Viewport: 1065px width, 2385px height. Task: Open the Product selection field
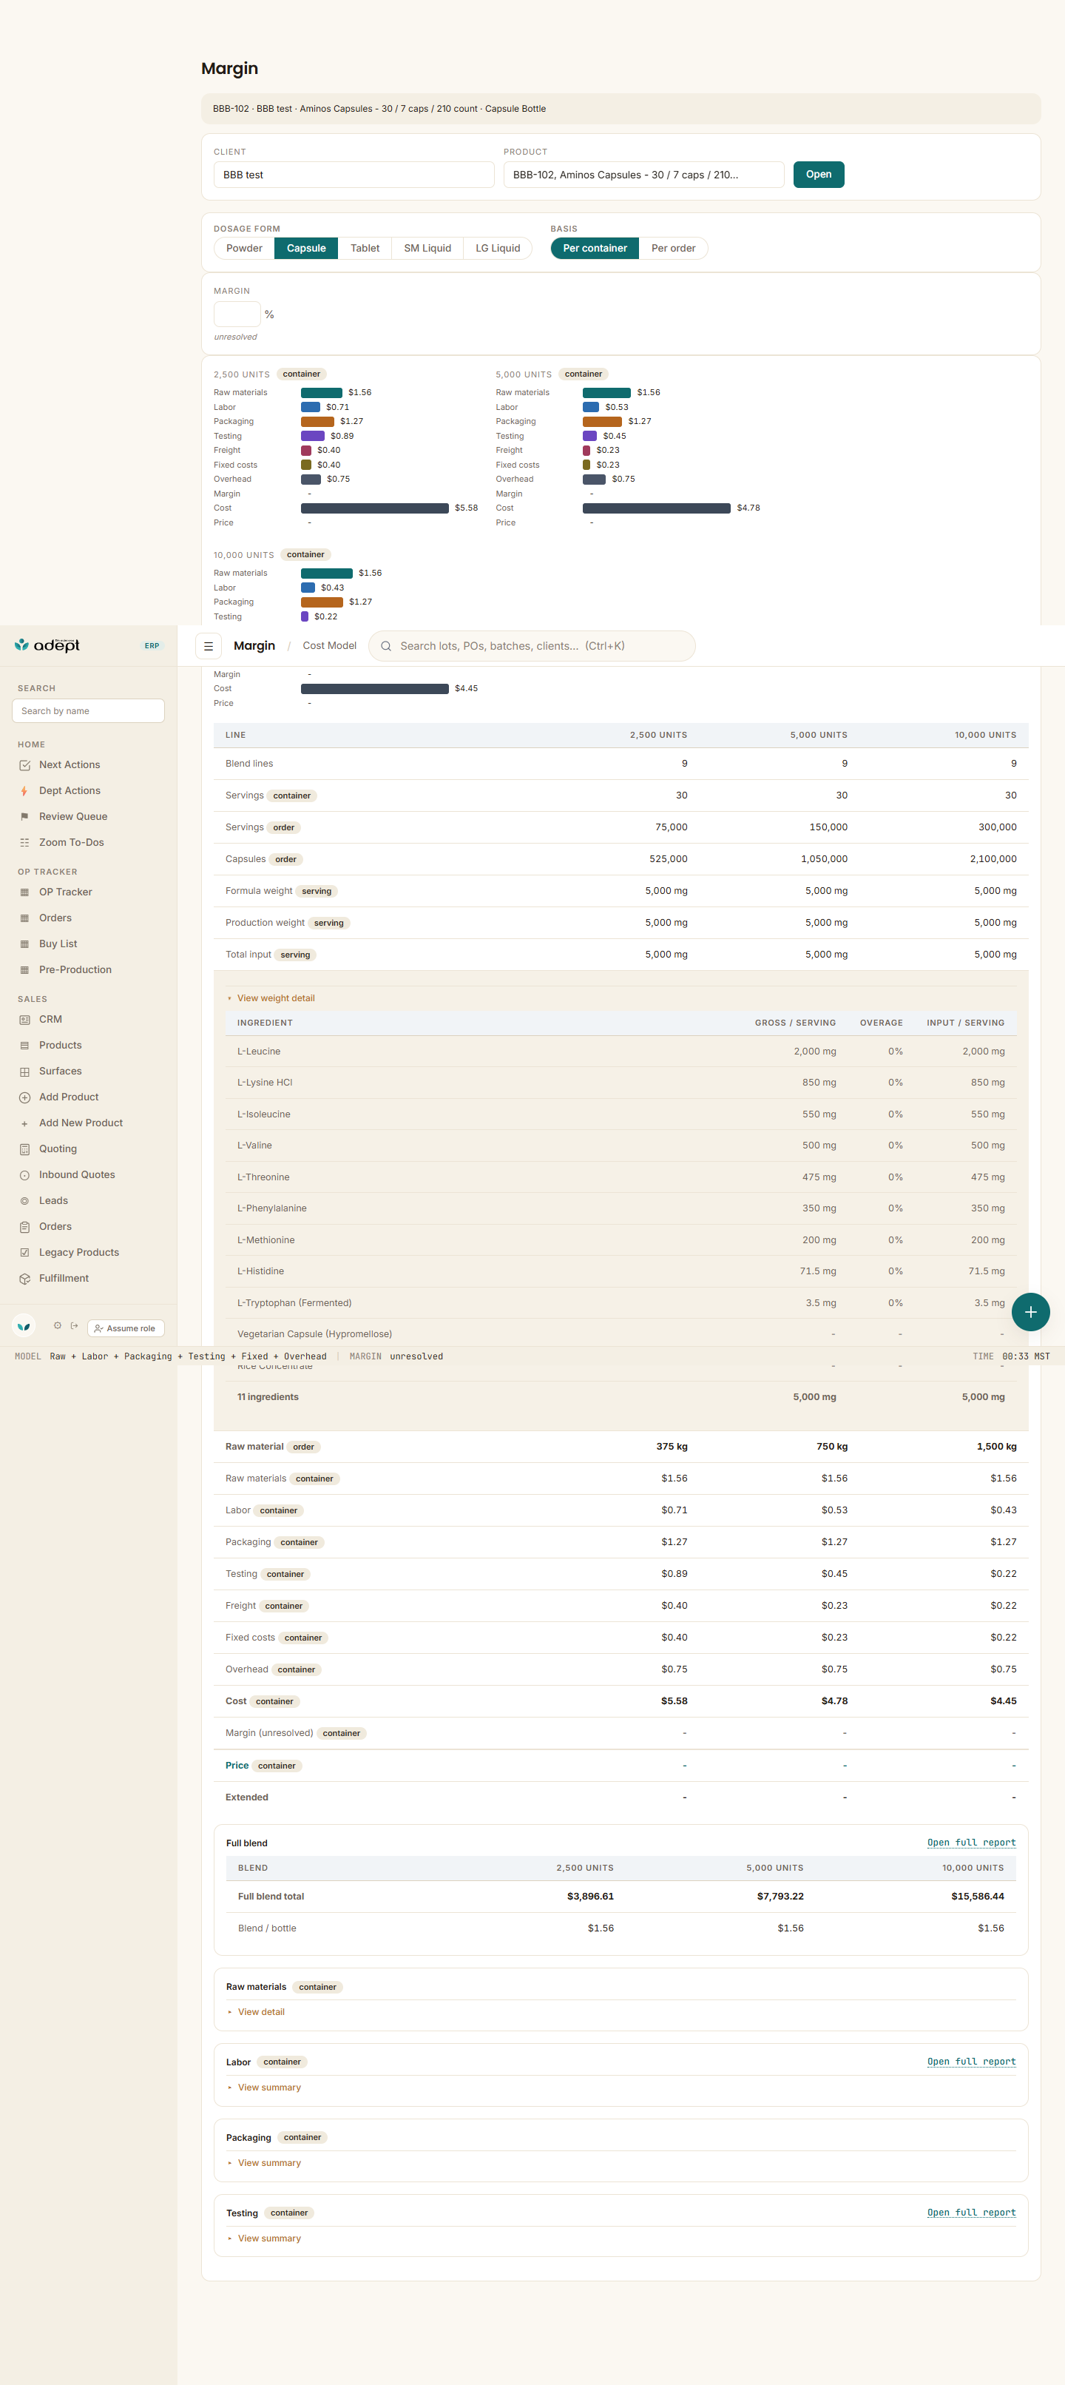click(644, 175)
